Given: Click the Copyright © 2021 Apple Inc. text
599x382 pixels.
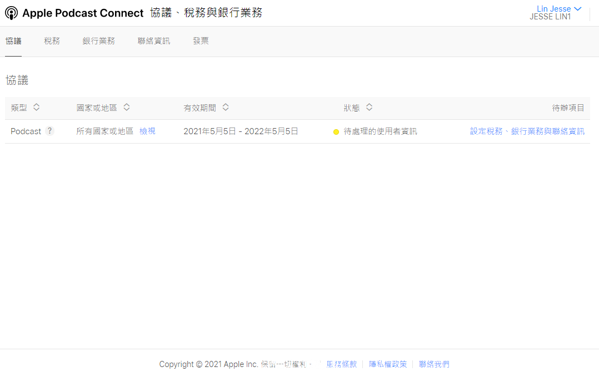Looking at the screenshot, I should point(208,364).
